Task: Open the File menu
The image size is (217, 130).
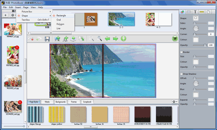Action: pos(5,7)
